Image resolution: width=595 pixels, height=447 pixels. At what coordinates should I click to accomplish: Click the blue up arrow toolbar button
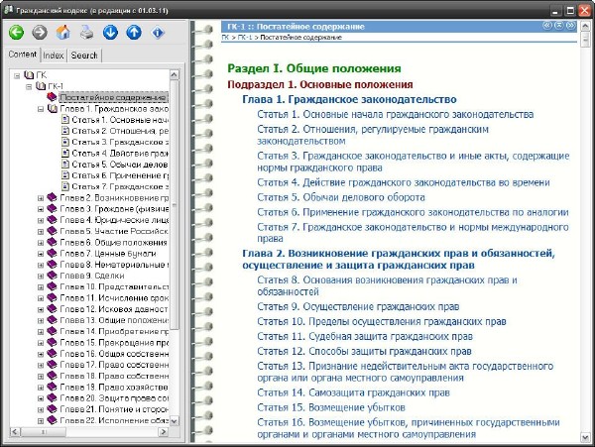(134, 32)
